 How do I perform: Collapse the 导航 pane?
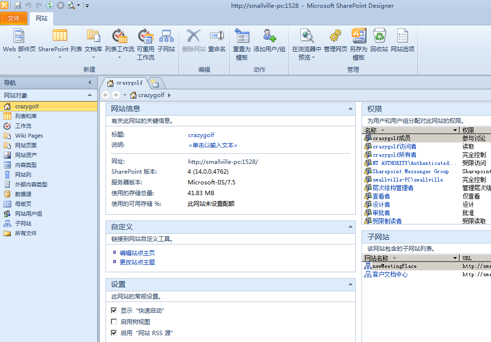tap(90, 82)
